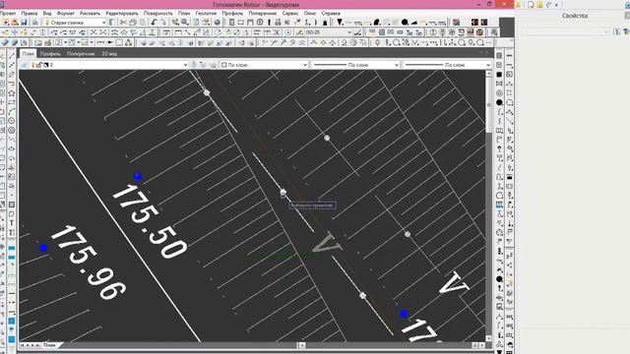This screenshot has width=630, height=354.
Task: Select the house-shaped polygon tool in left toolbar
Action: coord(12,93)
